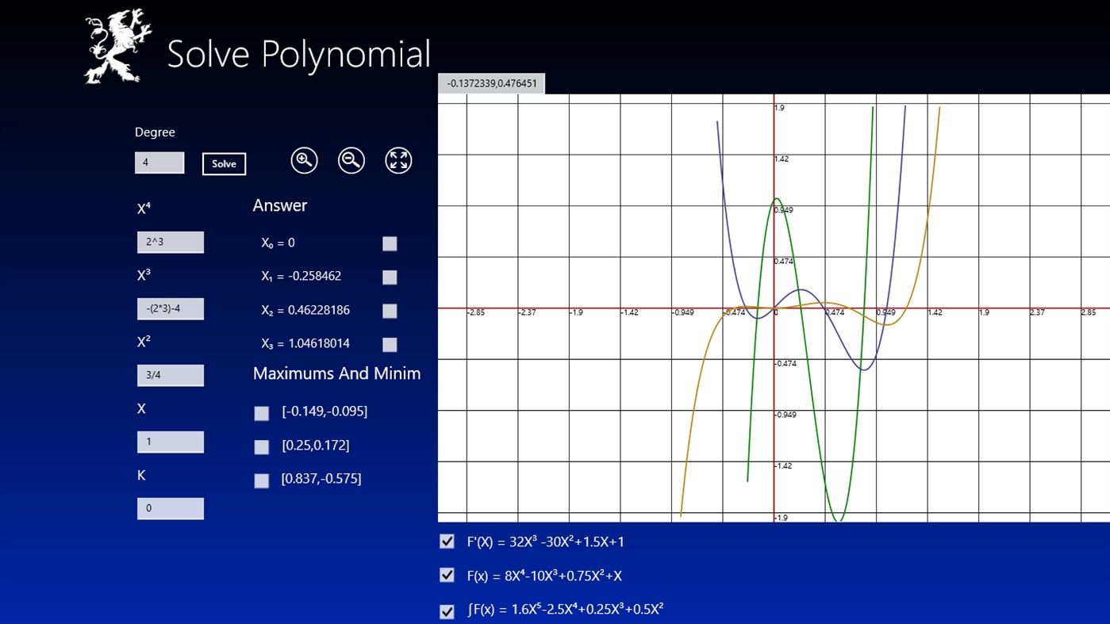Select extremum [0.837,-0.575]
The width and height of the screenshot is (1110, 624).
coord(261,480)
